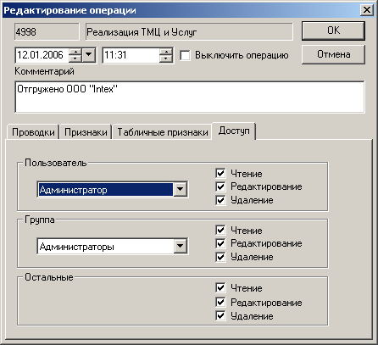Decrease the date with spinner down arrow
Screen dimensions: 378x345
75,58
